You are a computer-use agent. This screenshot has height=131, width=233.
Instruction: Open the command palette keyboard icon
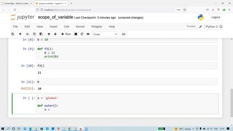(x=123, y=34)
